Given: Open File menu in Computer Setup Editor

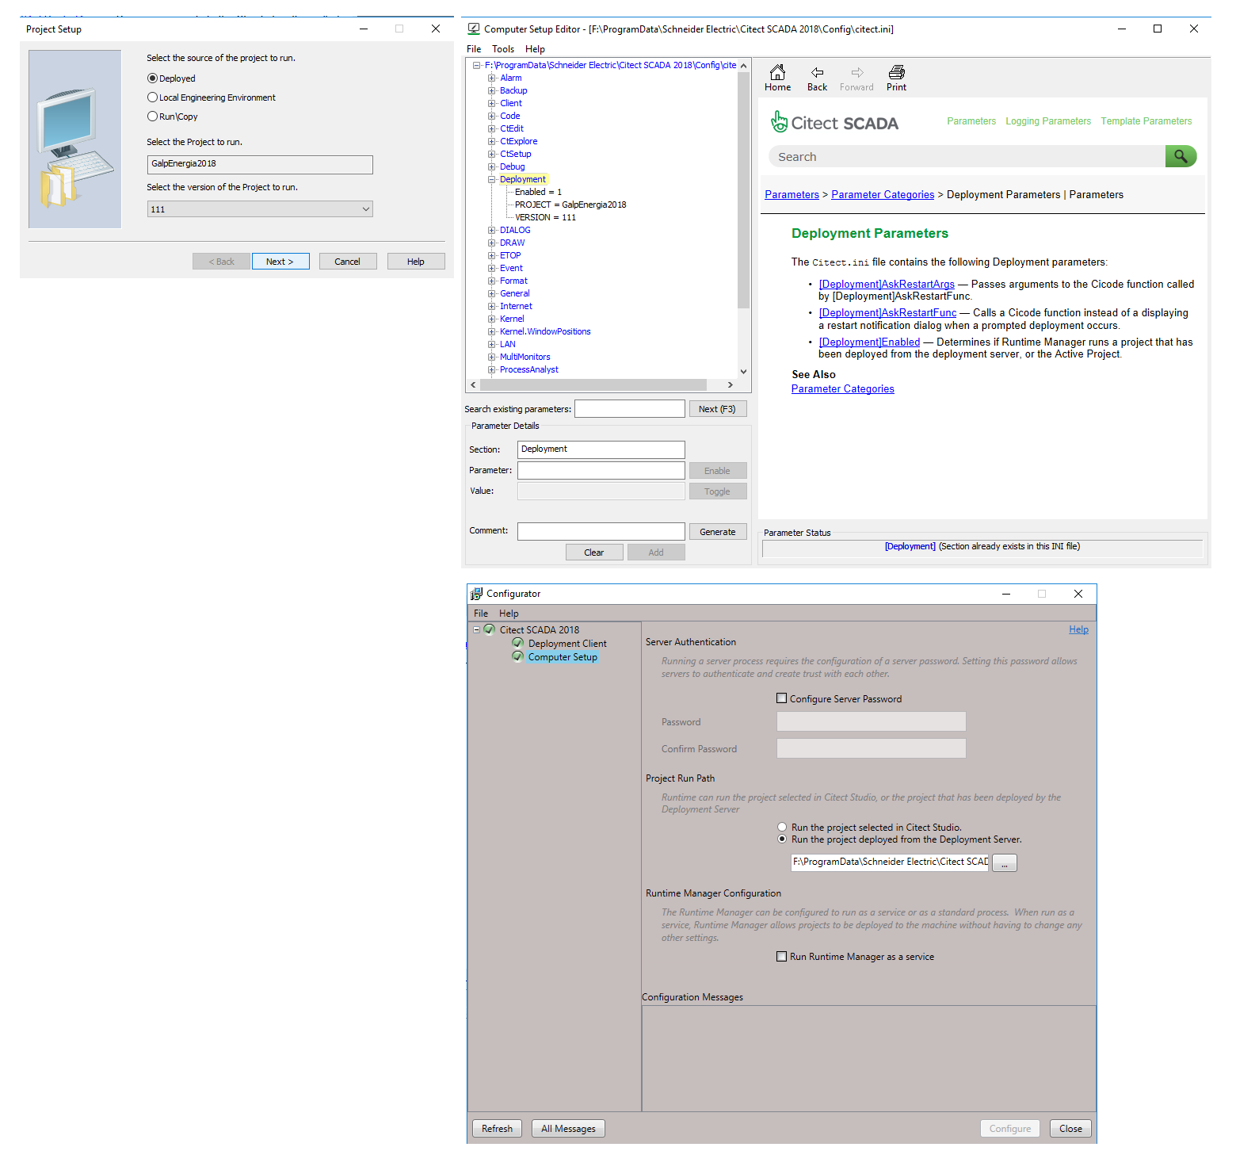Looking at the screenshot, I should [x=474, y=49].
